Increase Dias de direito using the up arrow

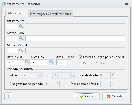click(x=113, y=74)
